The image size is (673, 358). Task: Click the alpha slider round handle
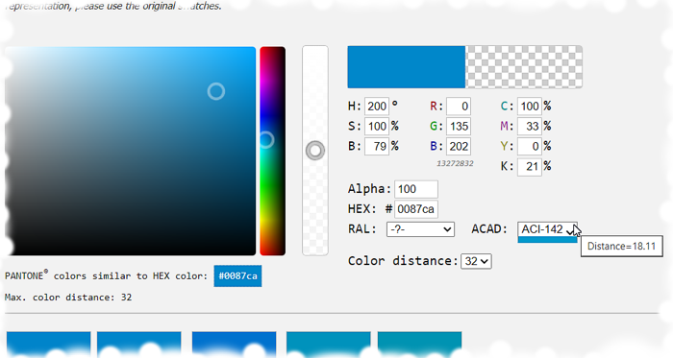point(315,151)
